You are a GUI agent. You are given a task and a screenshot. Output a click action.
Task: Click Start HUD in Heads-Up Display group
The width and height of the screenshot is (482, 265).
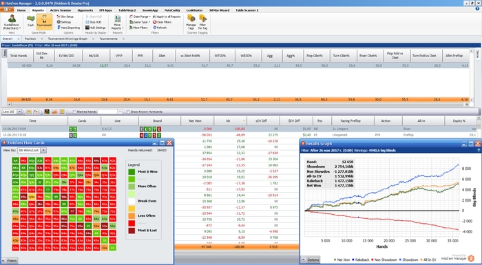tap(94, 17)
